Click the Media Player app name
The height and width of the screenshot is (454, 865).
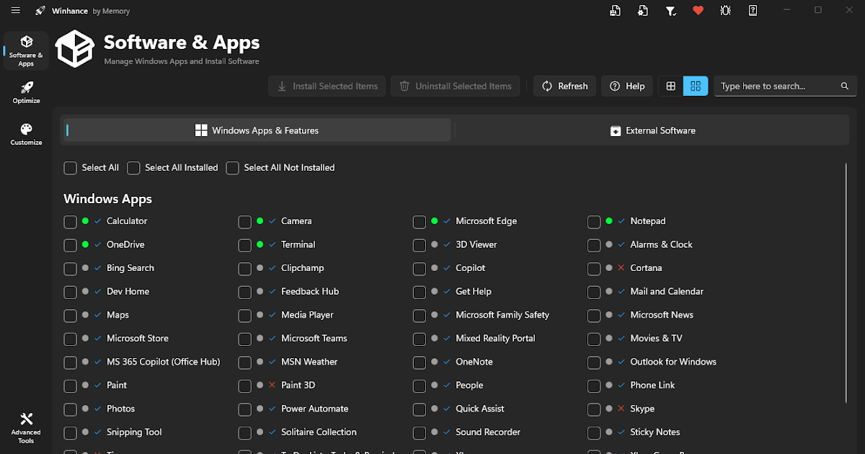click(307, 315)
